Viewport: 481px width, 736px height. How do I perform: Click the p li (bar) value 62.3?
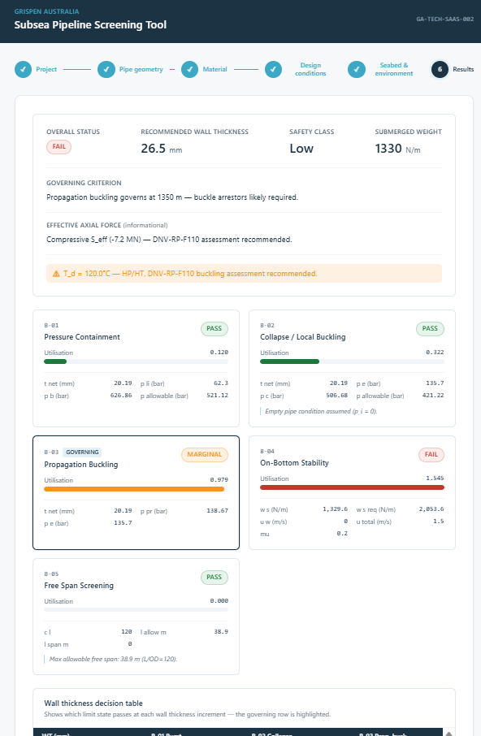221,383
